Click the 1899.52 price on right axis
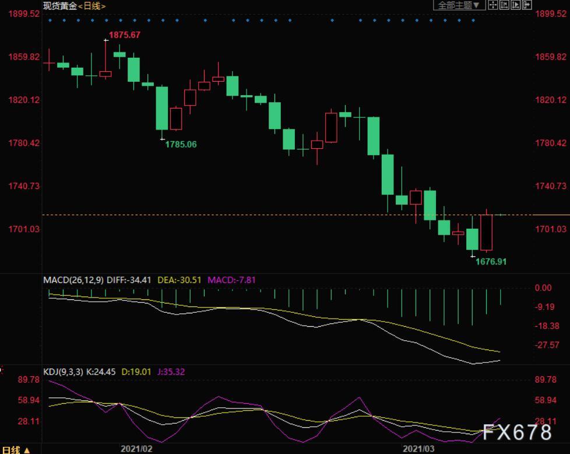This screenshot has height=454, width=570. (550, 13)
